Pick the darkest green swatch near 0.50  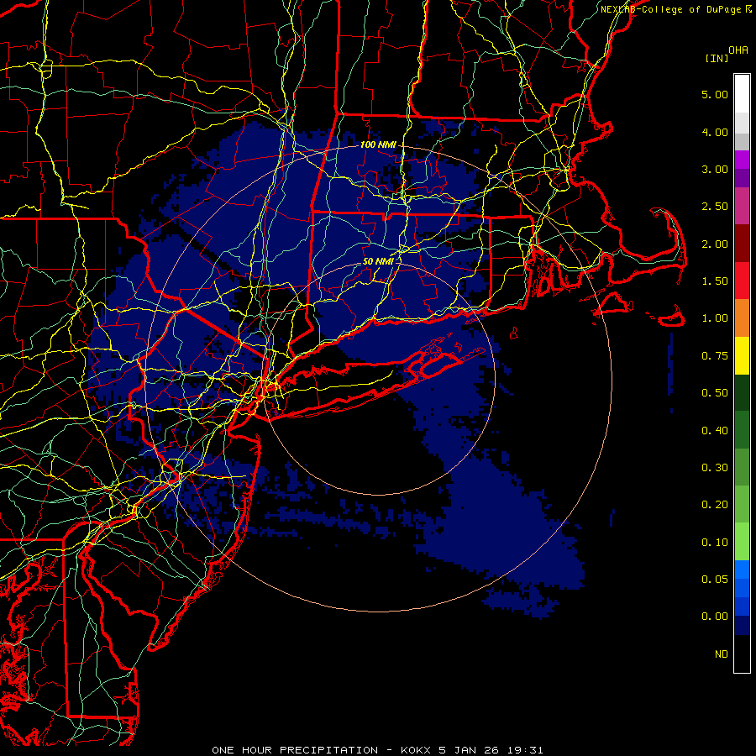[x=742, y=393]
